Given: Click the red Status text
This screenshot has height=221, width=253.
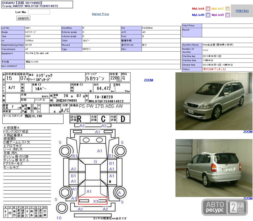Looking at the screenshot, I should pyautogui.click(x=214, y=69).
